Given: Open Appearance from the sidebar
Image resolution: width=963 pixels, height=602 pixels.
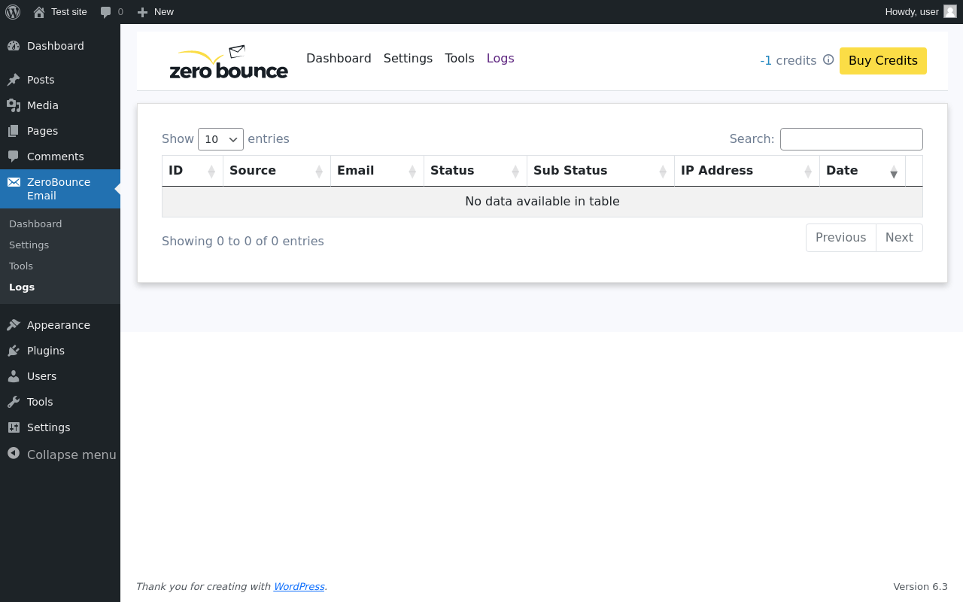Looking at the screenshot, I should pyautogui.click(x=58, y=325).
